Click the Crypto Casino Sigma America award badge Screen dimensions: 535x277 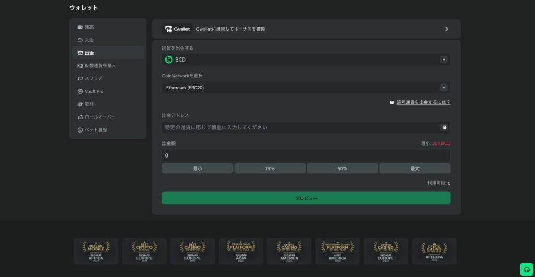click(289, 251)
